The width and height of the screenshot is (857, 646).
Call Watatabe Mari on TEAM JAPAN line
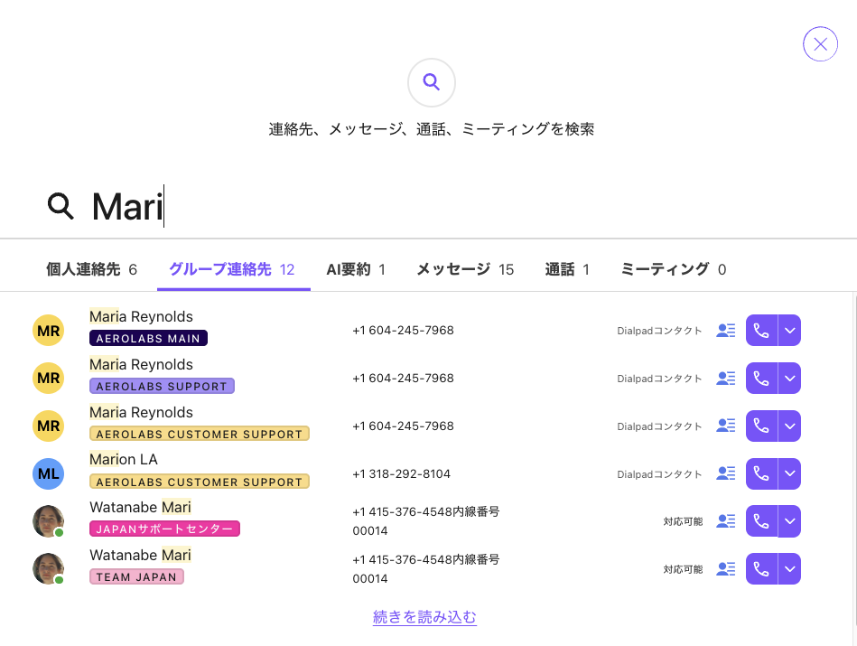click(759, 568)
